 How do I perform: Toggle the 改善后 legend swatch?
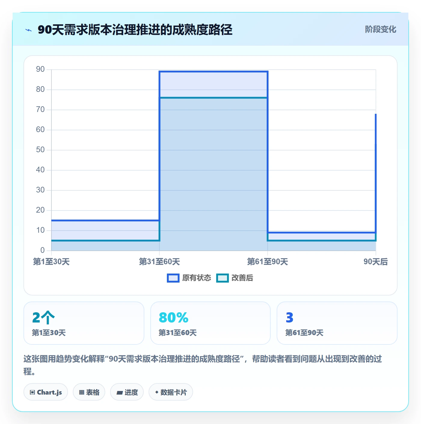tap(222, 278)
